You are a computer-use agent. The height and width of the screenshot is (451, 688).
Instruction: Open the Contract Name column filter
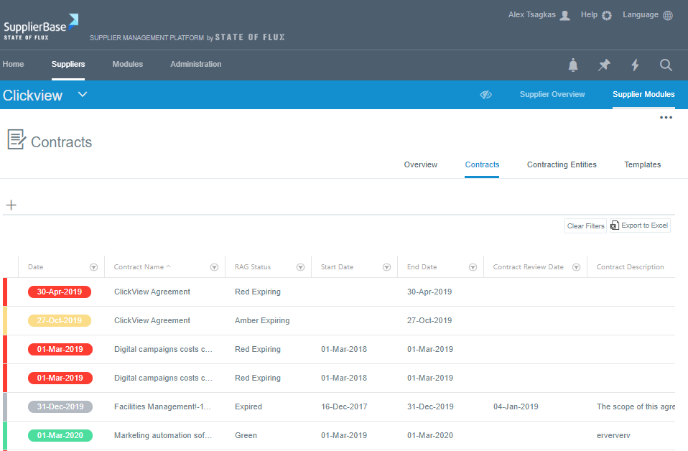214,267
